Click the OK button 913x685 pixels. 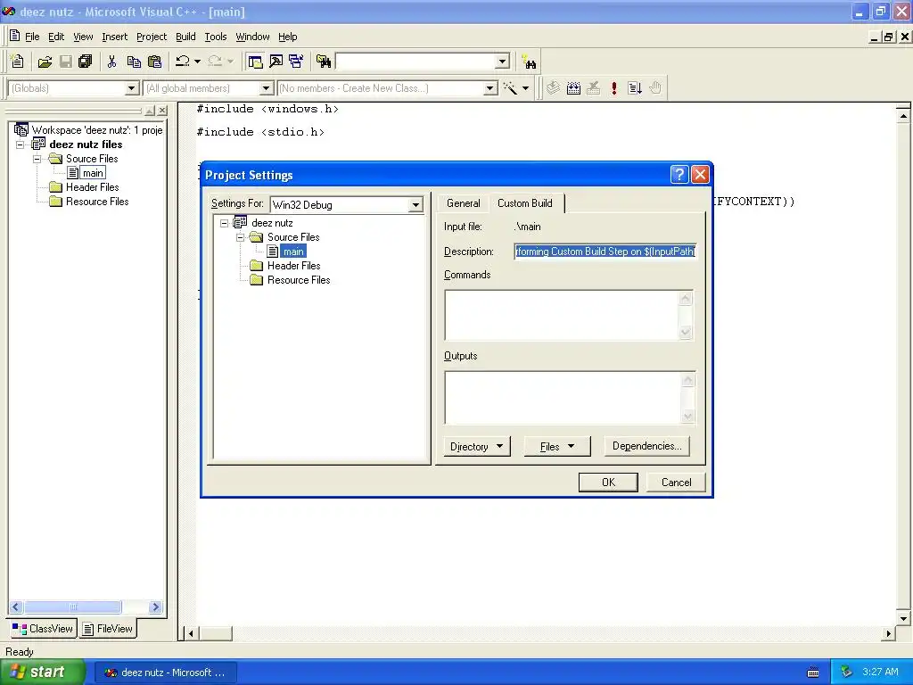pos(608,482)
